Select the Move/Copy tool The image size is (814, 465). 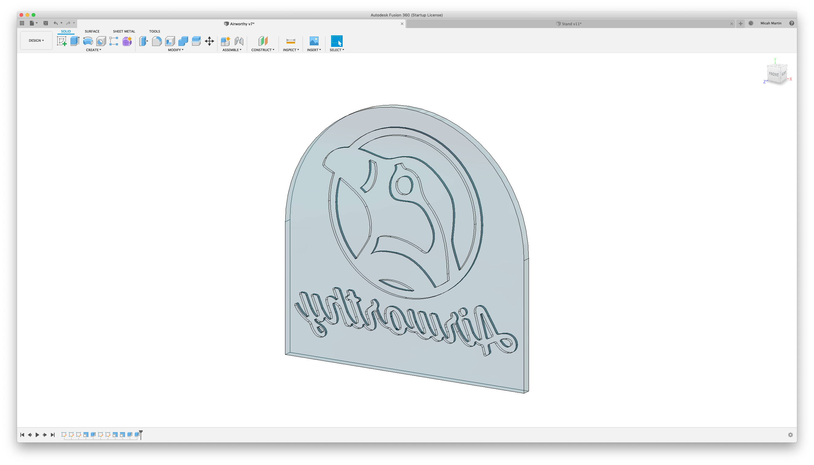pyautogui.click(x=209, y=41)
